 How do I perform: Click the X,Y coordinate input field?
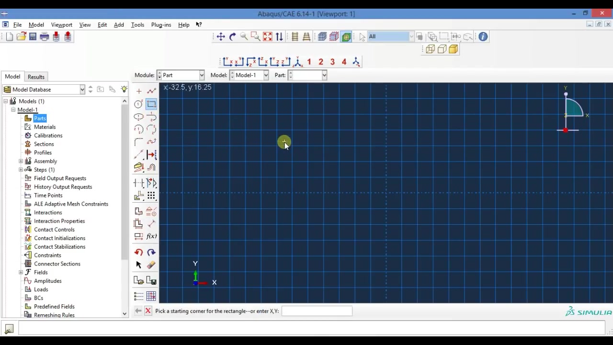317,311
